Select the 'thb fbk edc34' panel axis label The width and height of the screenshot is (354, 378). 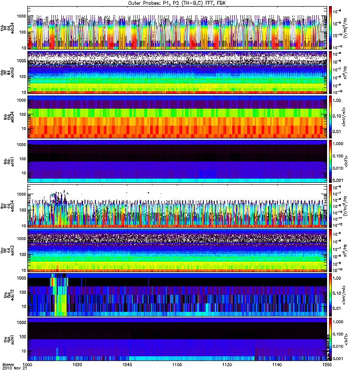point(8,117)
